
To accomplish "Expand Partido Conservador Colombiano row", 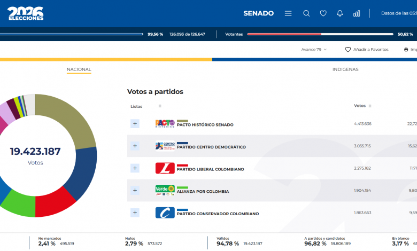I will pyautogui.click(x=135, y=213).
